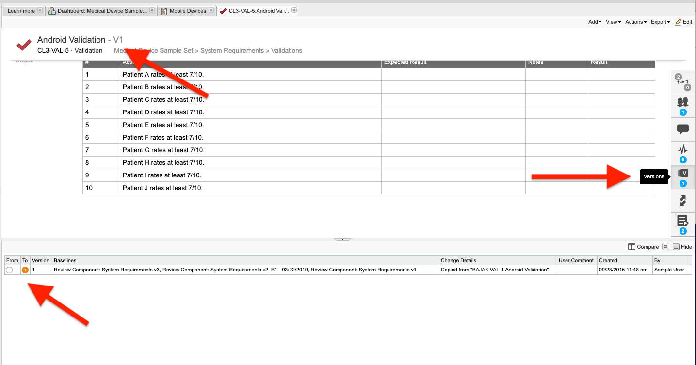
Task: Click the Version column header
Action: pyautogui.click(x=41, y=260)
